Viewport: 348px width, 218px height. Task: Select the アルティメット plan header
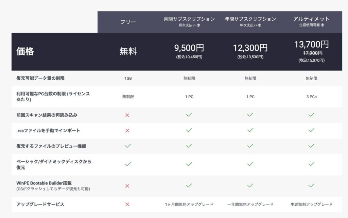tap(311, 19)
